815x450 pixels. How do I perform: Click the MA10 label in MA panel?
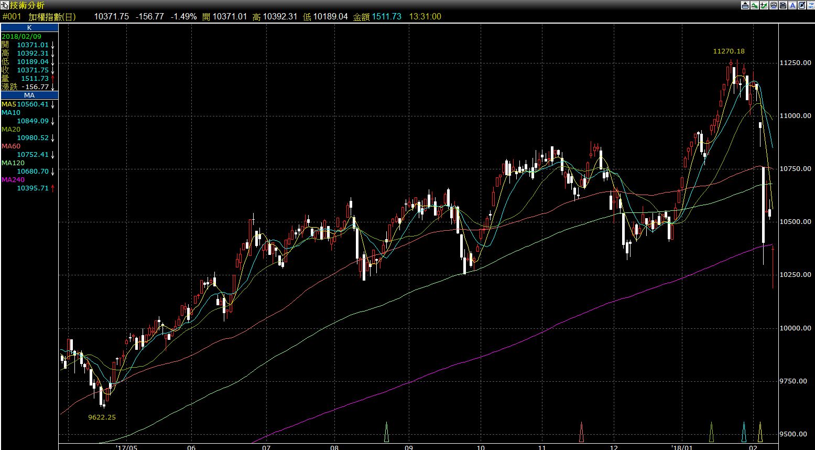pos(11,113)
